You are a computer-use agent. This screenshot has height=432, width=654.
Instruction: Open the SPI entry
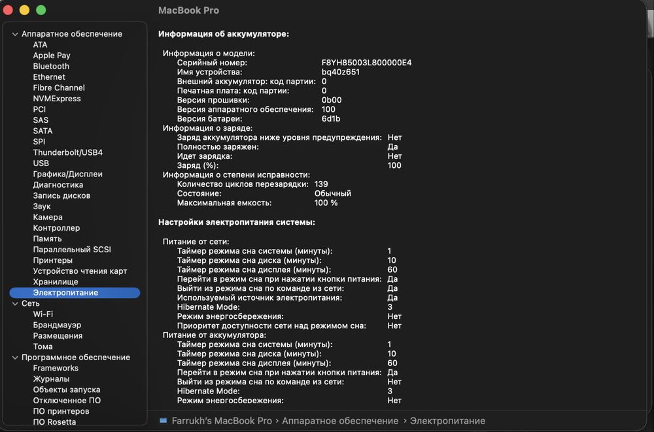click(39, 142)
